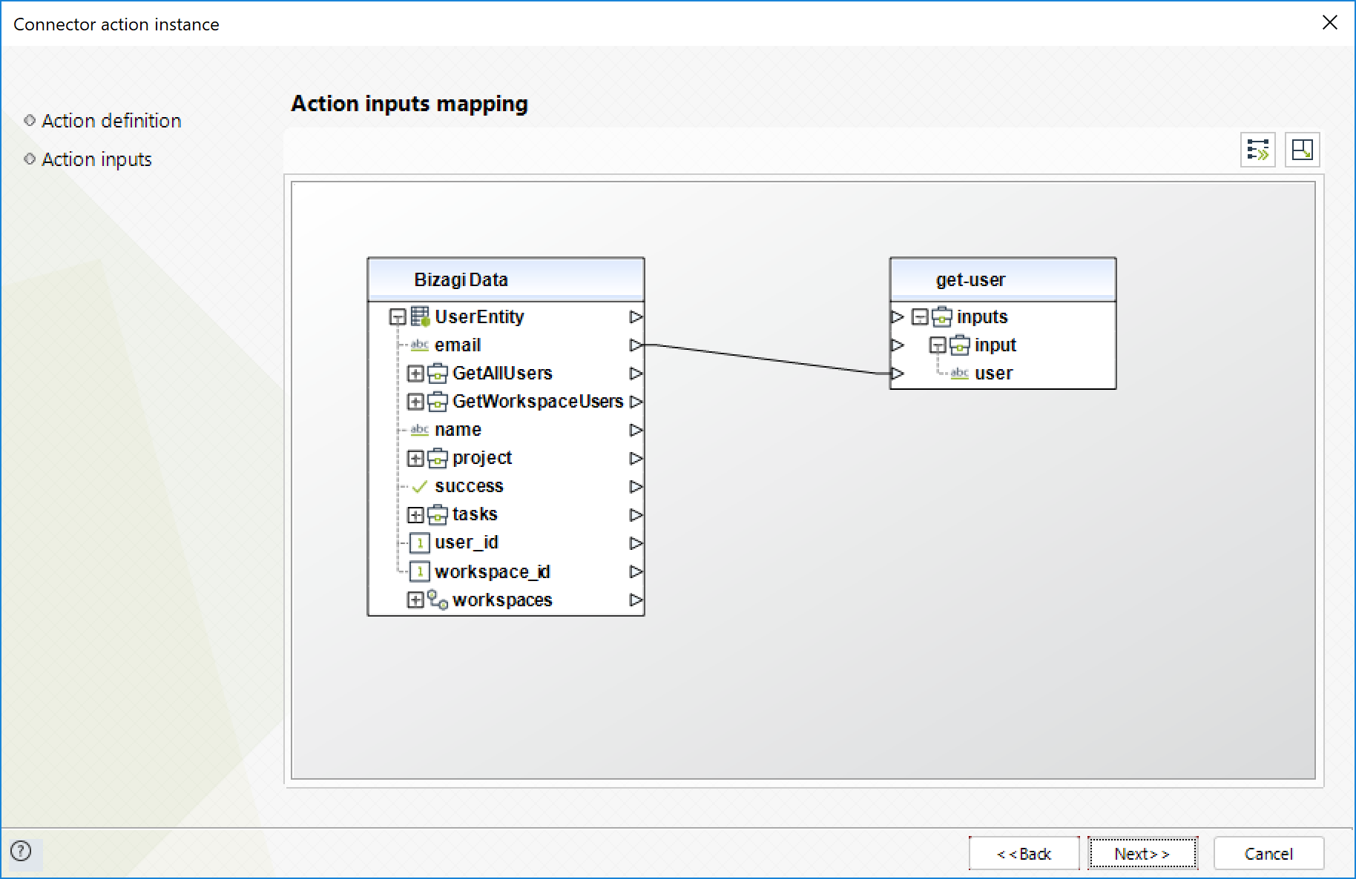Image resolution: width=1356 pixels, height=879 pixels.
Task: Open help with the question mark icon
Action: [22, 851]
